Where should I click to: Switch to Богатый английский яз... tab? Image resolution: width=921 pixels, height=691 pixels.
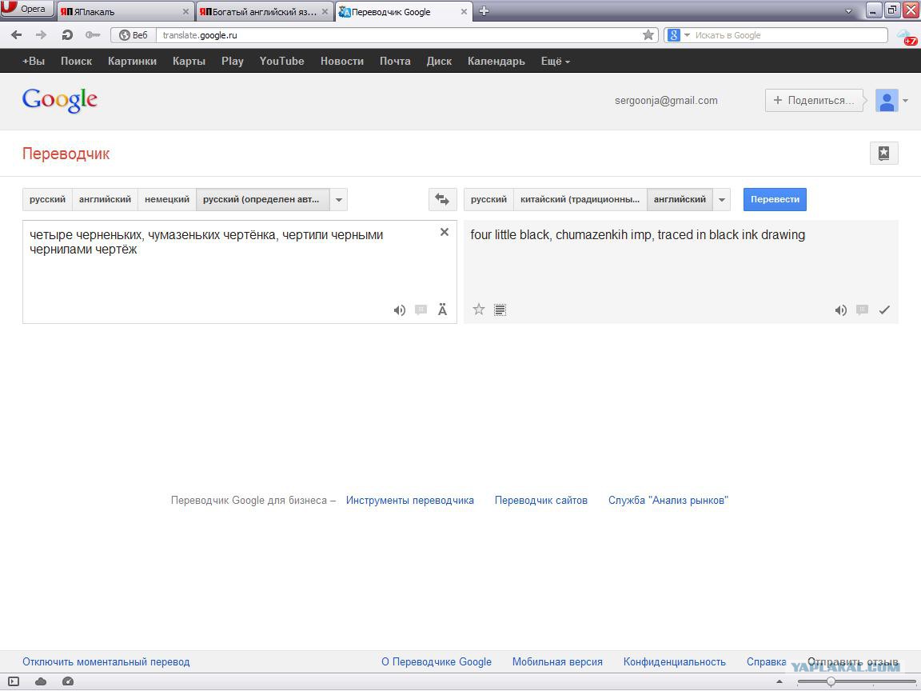click(x=265, y=11)
